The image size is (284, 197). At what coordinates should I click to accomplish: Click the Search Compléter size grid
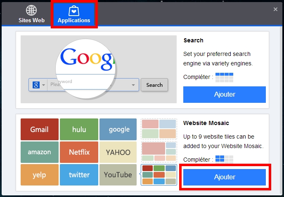pos(224,77)
